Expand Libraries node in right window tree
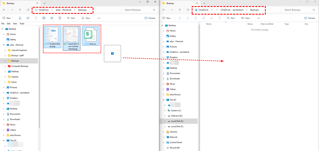 point(163,132)
